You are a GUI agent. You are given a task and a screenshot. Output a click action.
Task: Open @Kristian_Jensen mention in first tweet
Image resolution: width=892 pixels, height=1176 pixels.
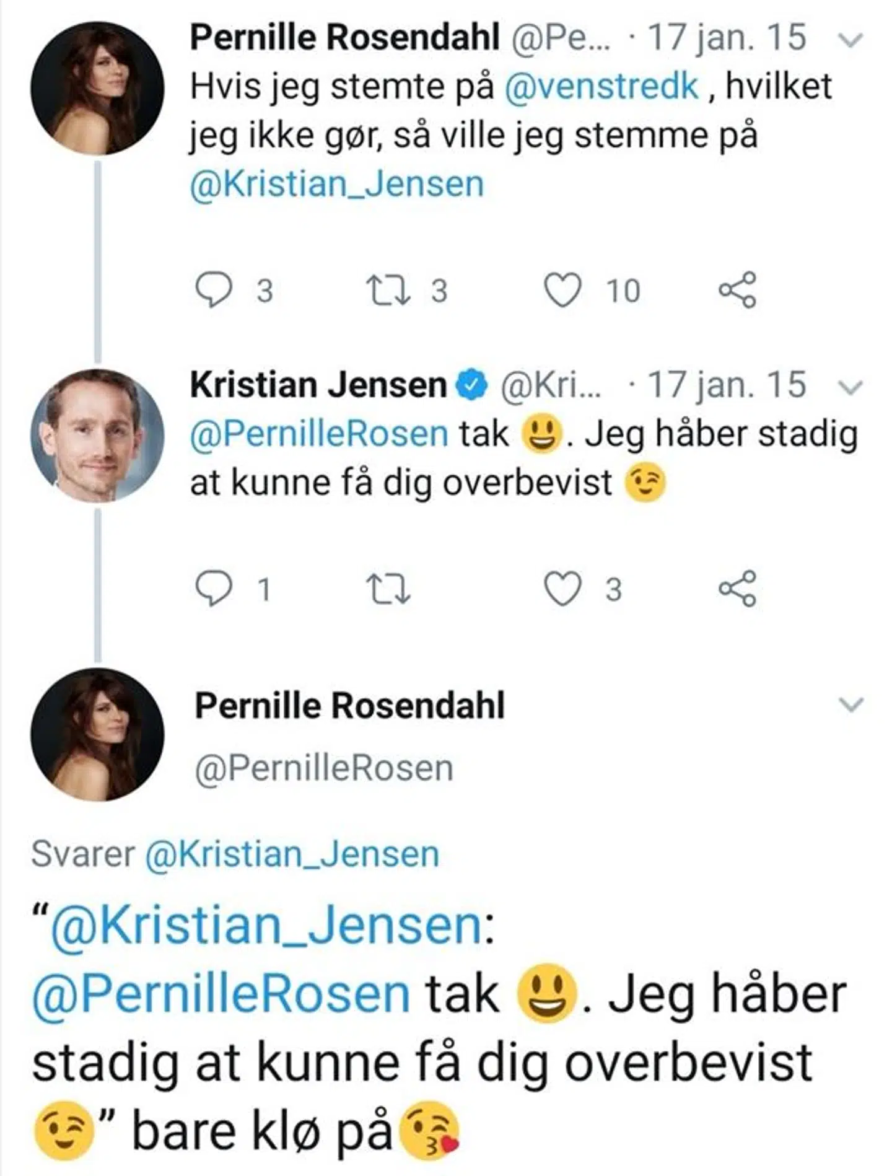(337, 185)
